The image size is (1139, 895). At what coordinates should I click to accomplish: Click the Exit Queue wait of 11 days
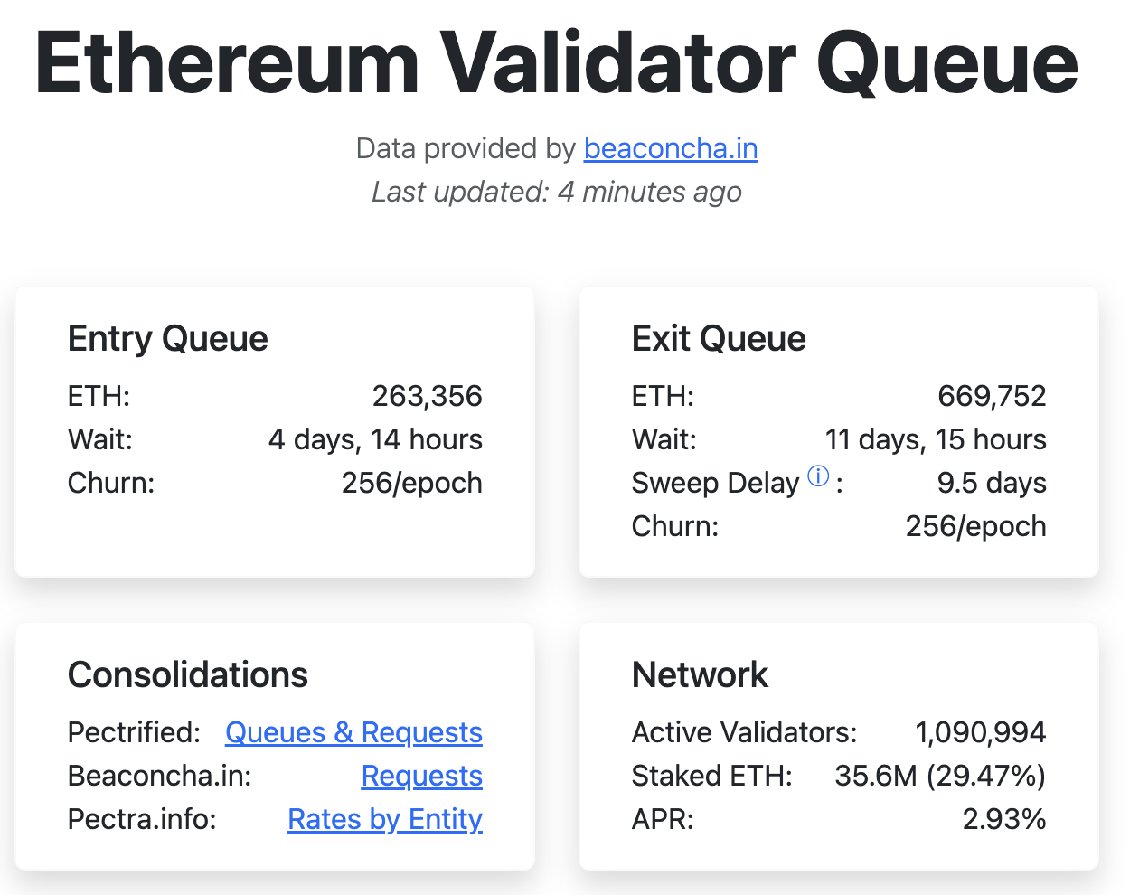pyautogui.click(x=936, y=439)
